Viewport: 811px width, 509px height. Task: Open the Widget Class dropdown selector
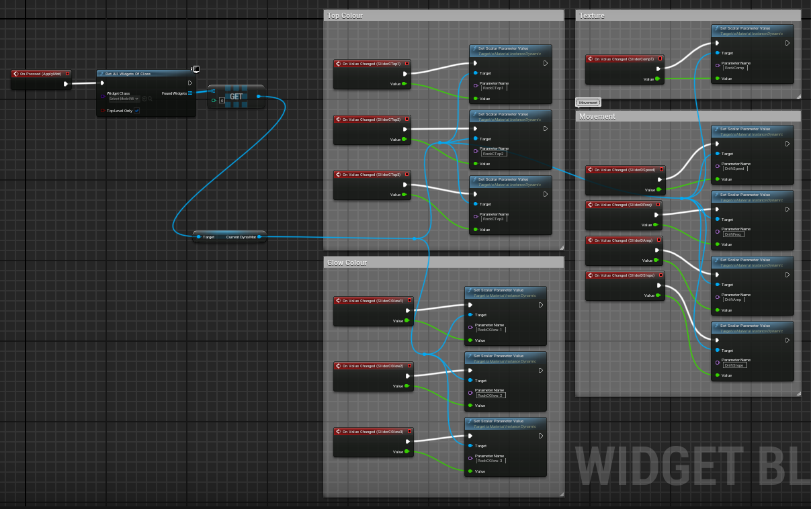click(124, 99)
